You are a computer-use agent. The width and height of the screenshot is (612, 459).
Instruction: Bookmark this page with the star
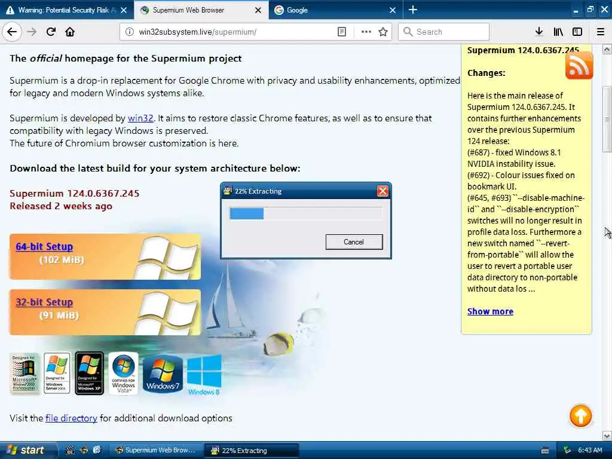pyautogui.click(x=383, y=32)
